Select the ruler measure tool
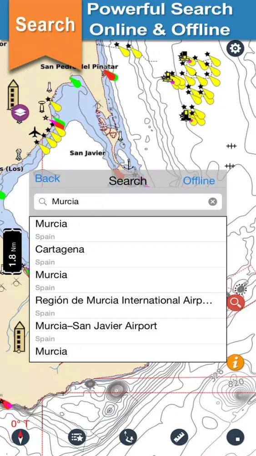The width and height of the screenshot is (256, 456). tap(179, 437)
